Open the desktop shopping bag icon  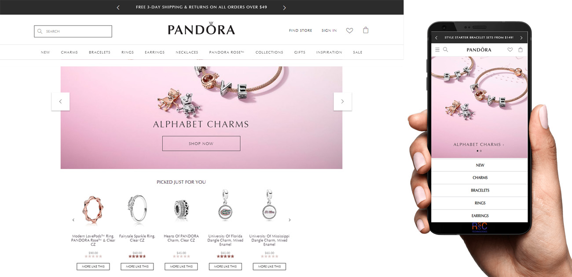366,30
